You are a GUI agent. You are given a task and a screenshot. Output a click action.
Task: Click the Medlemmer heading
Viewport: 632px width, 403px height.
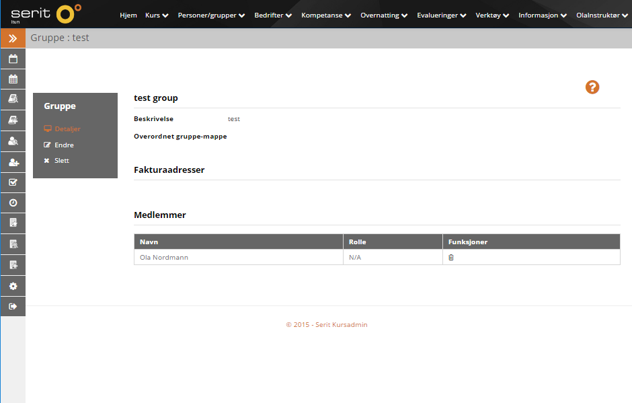click(x=160, y=215)
